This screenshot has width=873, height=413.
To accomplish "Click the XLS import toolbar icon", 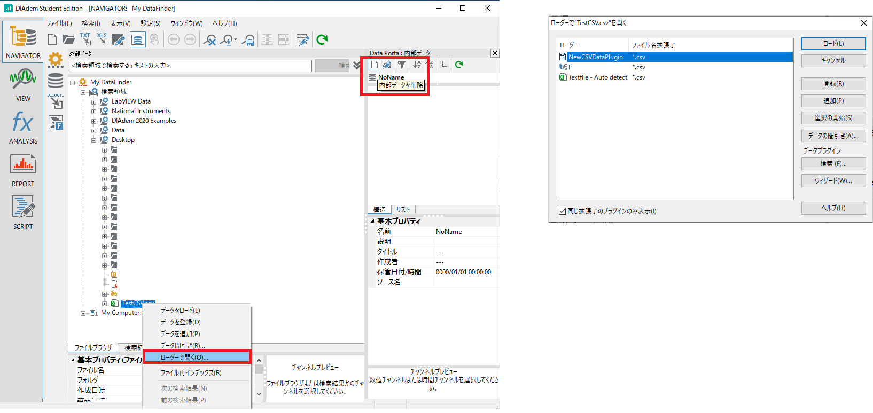I will (x=102, y=39).
